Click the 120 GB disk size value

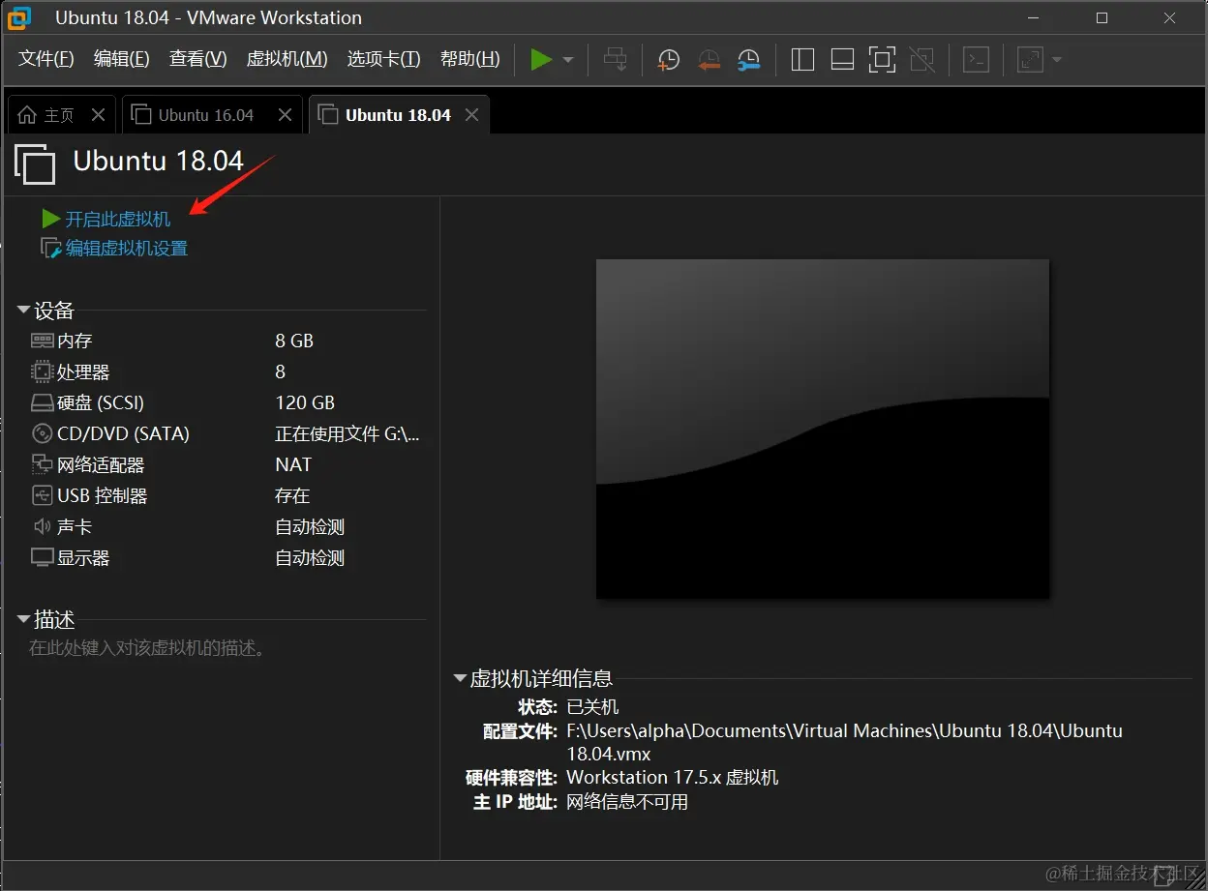click(305, 403)
